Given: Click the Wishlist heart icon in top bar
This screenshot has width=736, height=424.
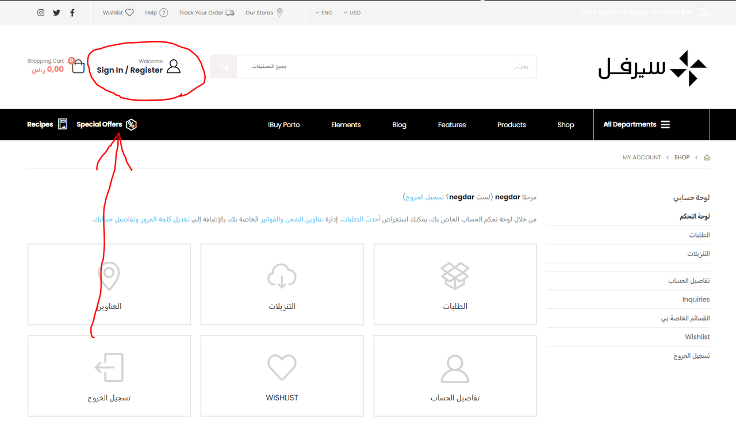Looking at the screenshot, I should coord(129,13).
